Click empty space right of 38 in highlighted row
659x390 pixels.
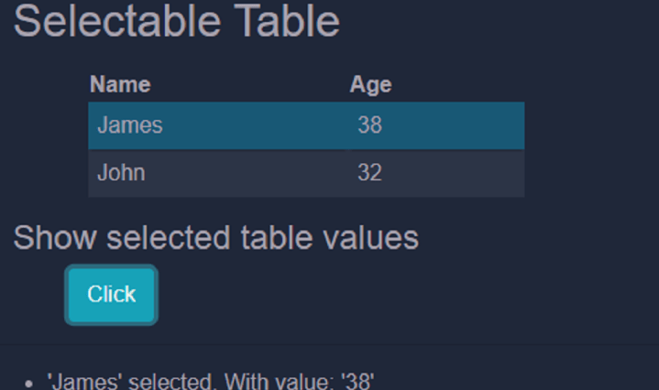(458, 125)
